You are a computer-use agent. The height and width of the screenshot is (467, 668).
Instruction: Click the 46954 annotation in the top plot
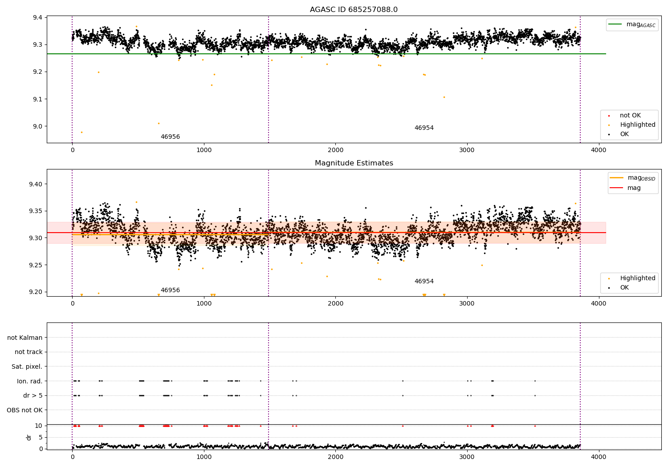click(x=424, y=128)
